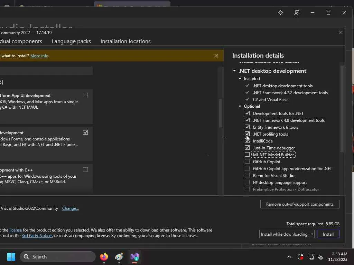Open the Paint app in taskbar
This screenshot has height=265, width=354.
[119, 257]
